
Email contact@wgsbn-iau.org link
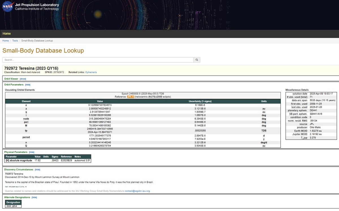point(137,191)
